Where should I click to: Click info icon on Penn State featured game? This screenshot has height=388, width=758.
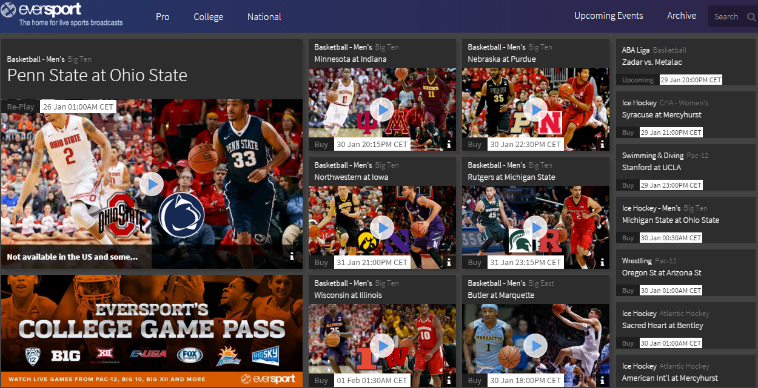pos(292,257)
